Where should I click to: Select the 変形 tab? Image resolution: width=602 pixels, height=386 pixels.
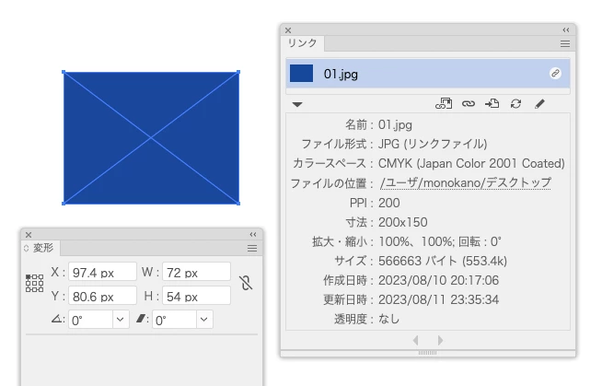[42, 248]
